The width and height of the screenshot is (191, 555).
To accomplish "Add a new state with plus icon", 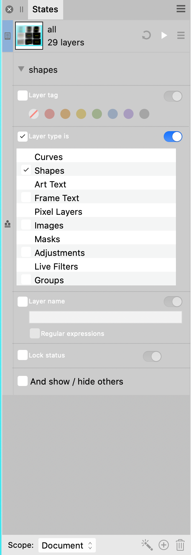I will [x=164, y=545].
